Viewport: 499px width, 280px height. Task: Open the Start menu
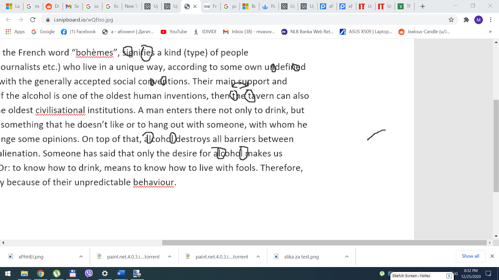click(8, 274)
